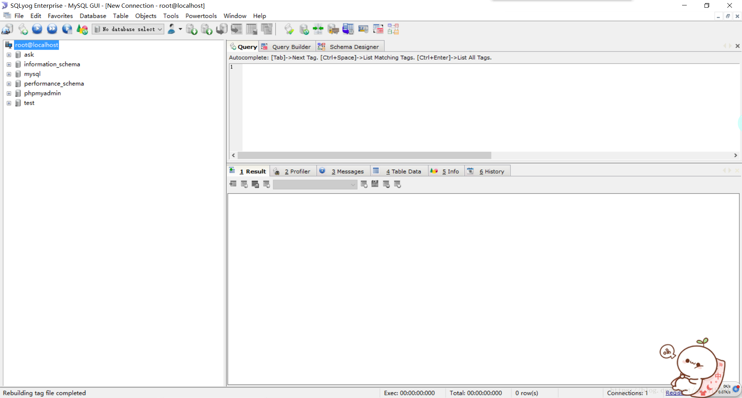Screen dimensions: 742x398
Task: Open the migration toolkit truck icon
Action: [x=333, y=29]
